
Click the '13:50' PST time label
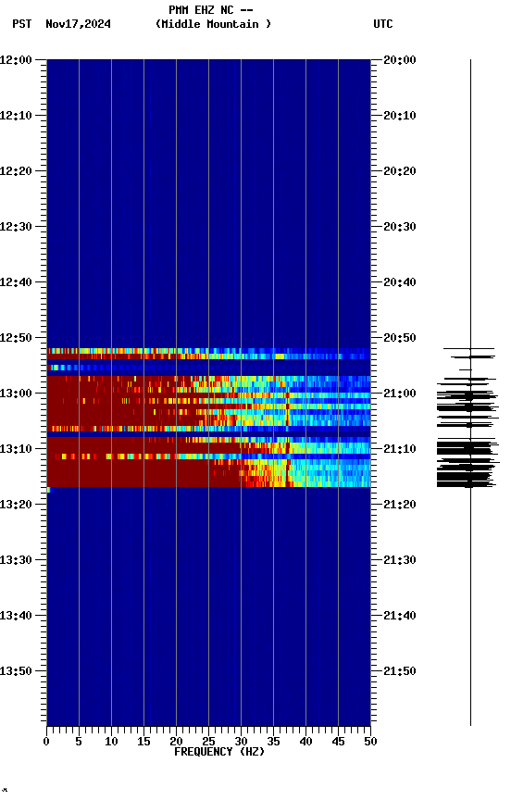tap(16, 671)
